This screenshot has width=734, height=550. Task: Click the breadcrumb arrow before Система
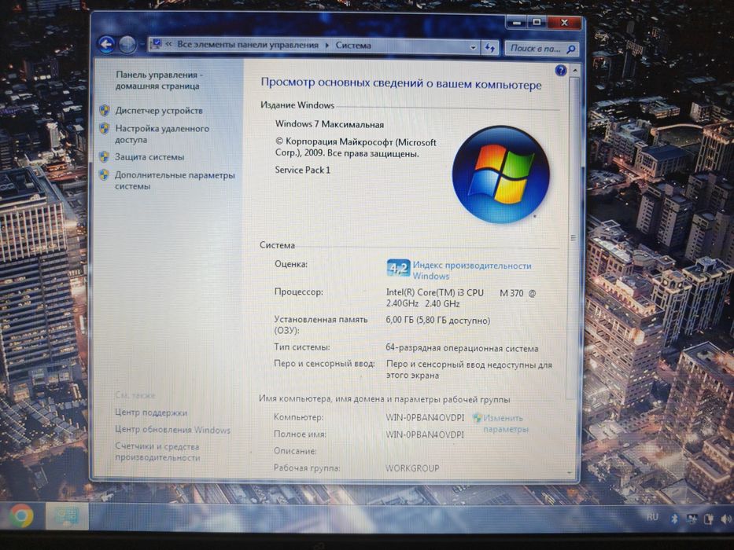pos(326,46)
